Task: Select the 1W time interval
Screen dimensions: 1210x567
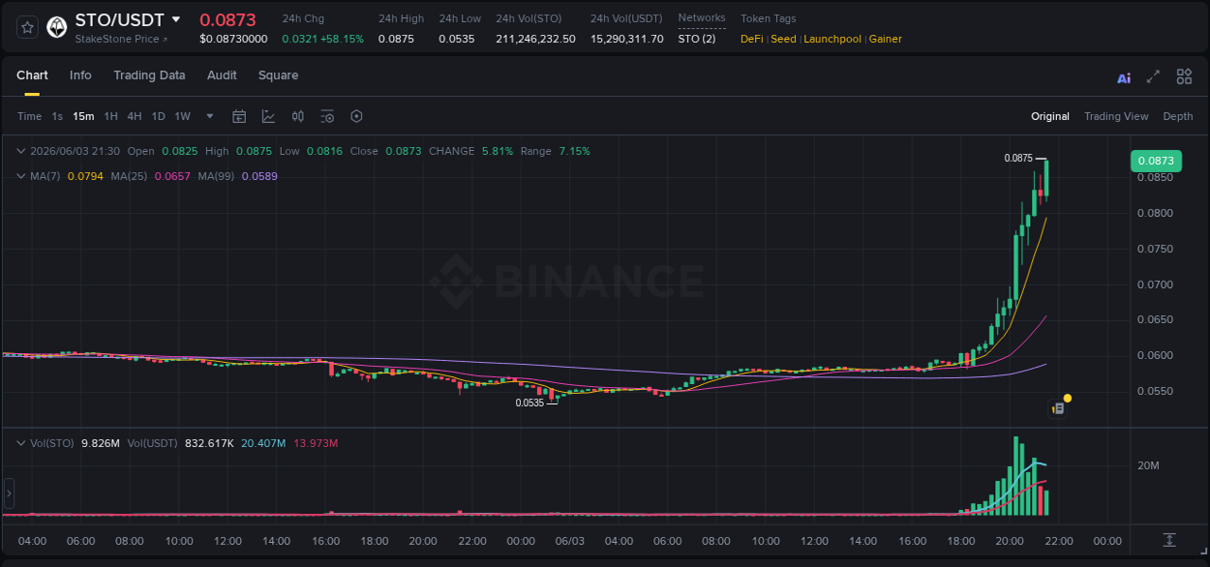Action: tap(182, 116)
